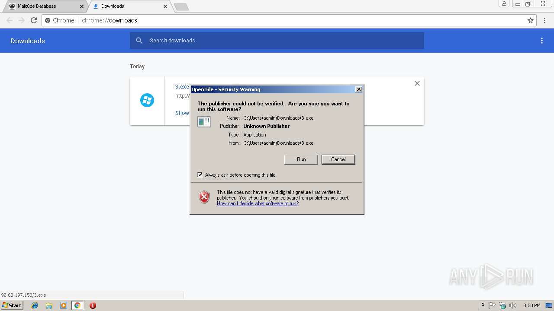Click the Chrome taskbar icon

click(x=77, y=305)
